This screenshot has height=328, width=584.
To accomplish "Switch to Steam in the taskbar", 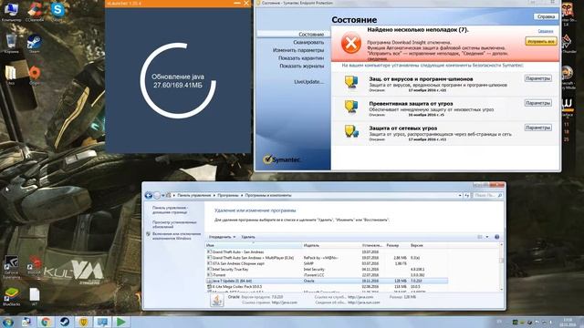I will click(x=65, y=322).
